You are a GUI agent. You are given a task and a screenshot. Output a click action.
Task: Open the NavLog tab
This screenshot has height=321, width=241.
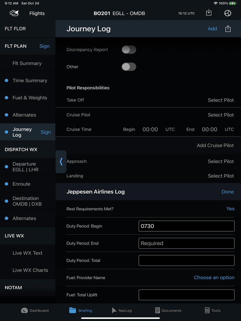pos(122,310)
